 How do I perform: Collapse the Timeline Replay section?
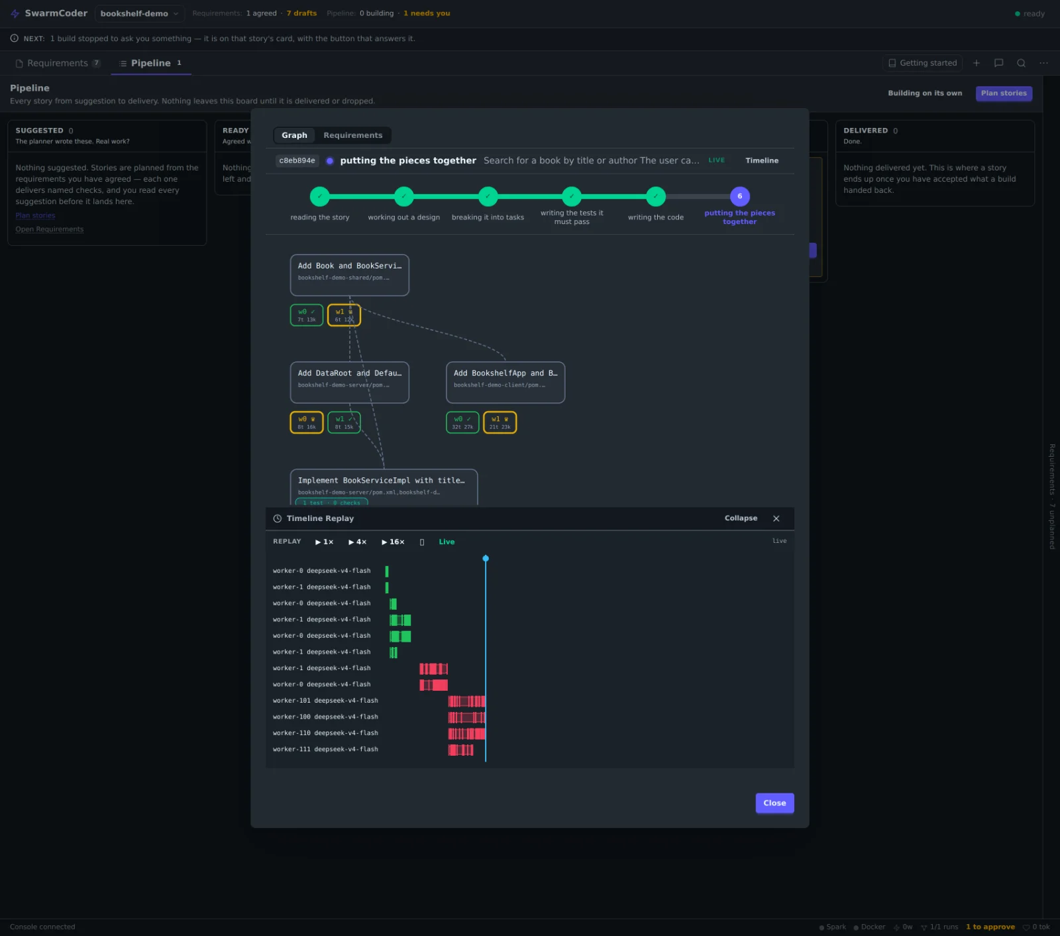click(741, 518)
